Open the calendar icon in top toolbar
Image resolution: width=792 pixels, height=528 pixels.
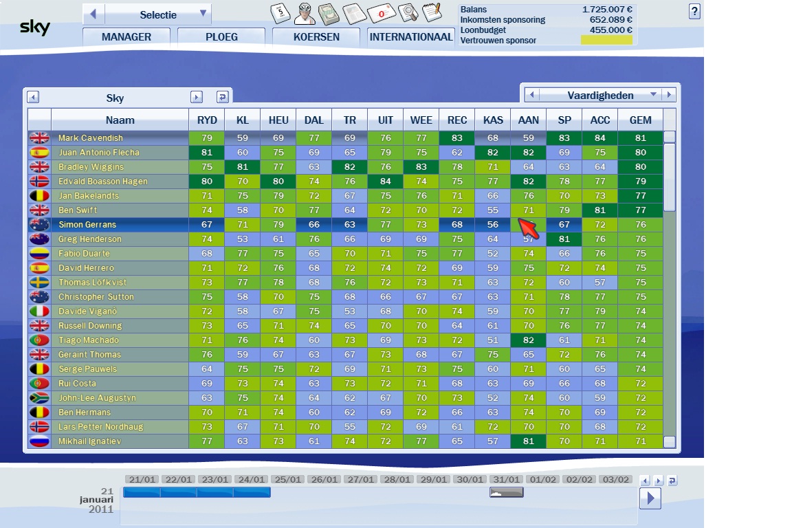coord(280,13)
